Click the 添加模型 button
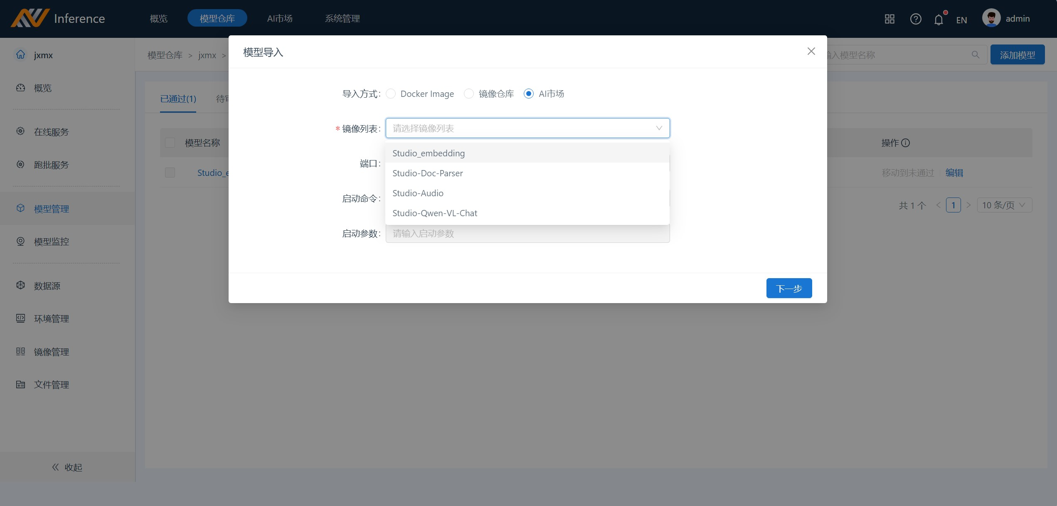The width and height of the screenshot is (1057, 506). 1017,55
